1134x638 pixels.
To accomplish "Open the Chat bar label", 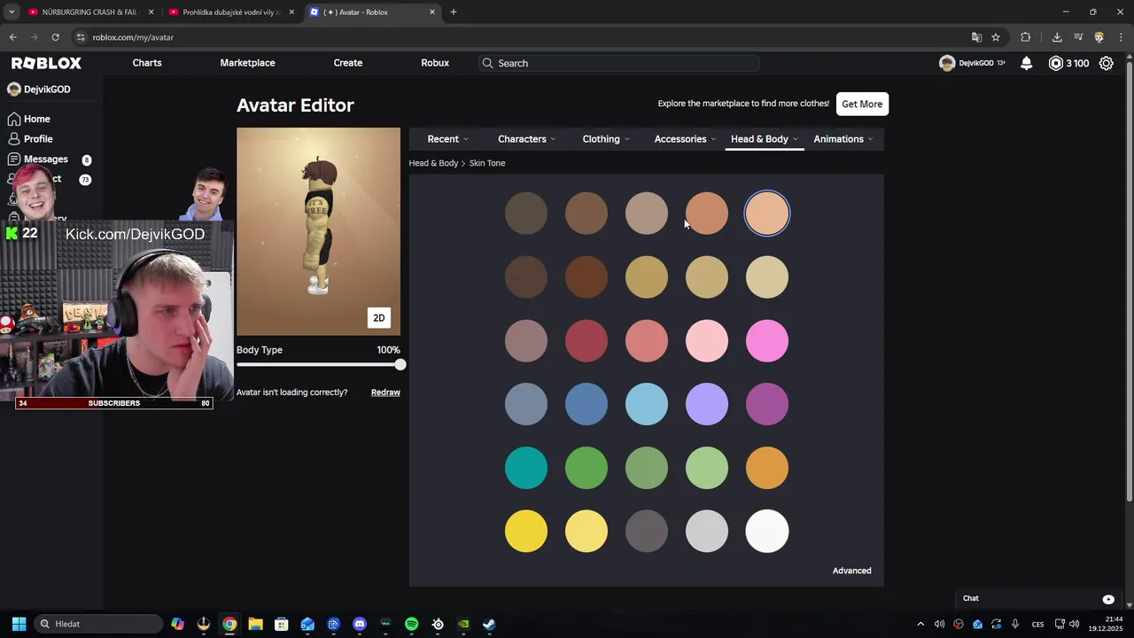I will click(x=971, y=599).
